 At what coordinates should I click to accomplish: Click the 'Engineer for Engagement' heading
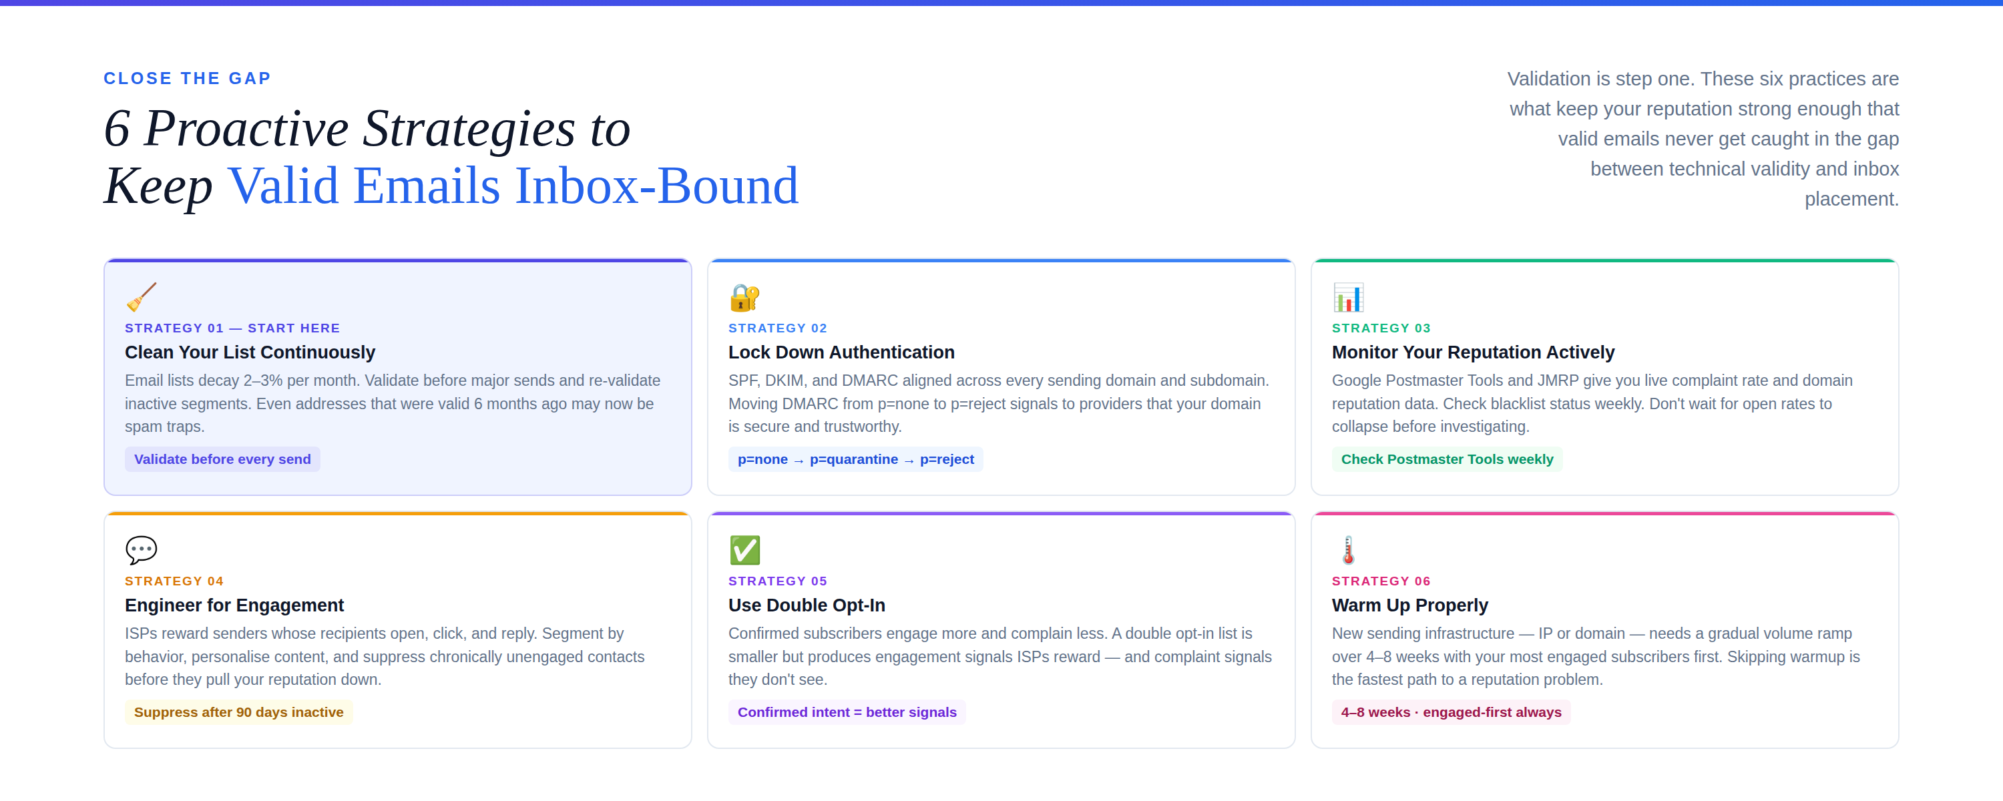click(234, 605)
